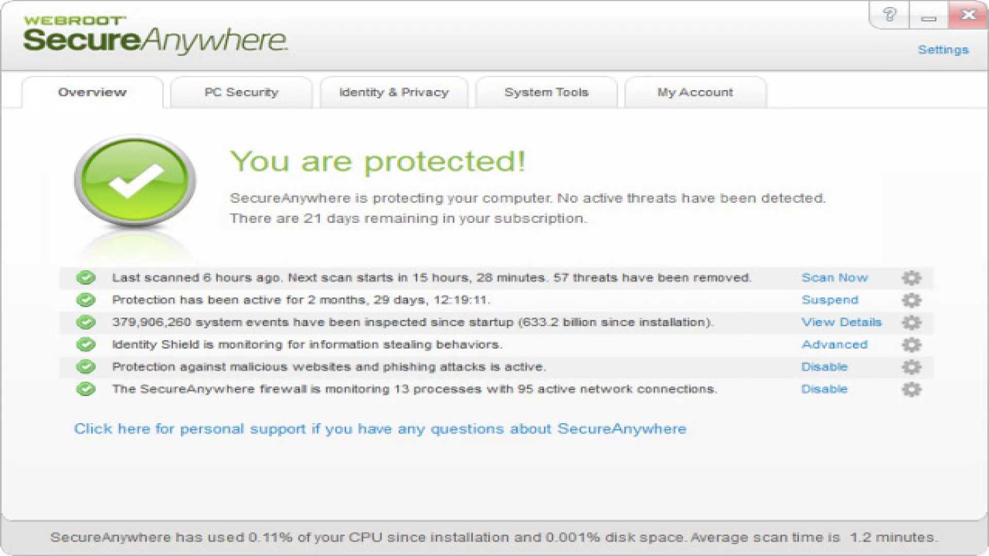Click the help question mark icon
Image resolution: width=989 pixels, height=556 pixels.
click(890, 15)
